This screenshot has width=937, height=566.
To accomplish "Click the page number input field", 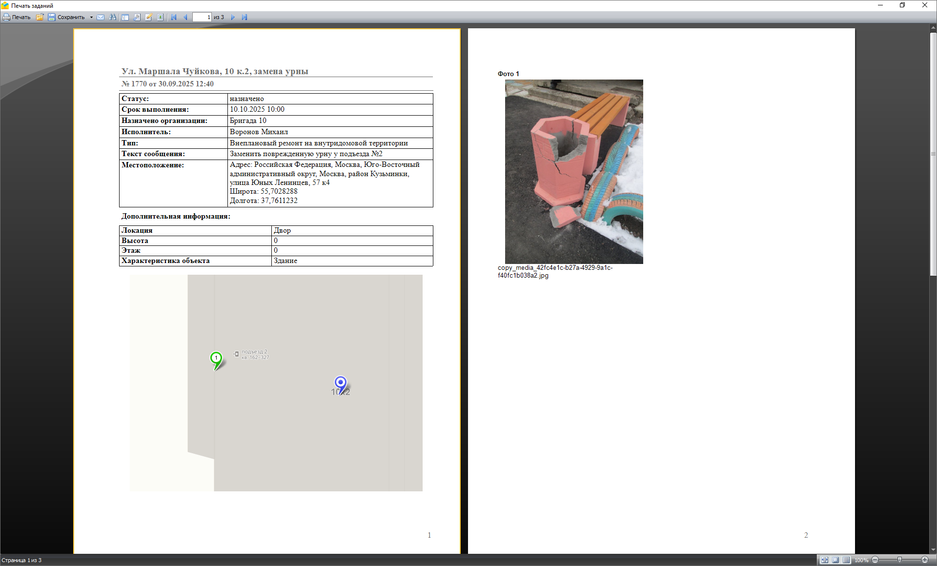I will pyautogui.click(x=202, y=17).
